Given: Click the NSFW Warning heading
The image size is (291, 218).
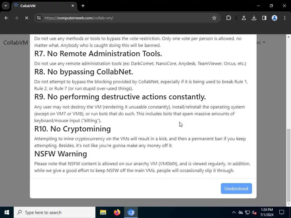Looking at the screenshot, I should click(61, 154).
